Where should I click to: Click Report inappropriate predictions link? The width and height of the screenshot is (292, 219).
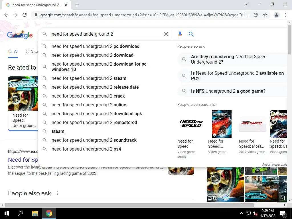coord(275,165)
